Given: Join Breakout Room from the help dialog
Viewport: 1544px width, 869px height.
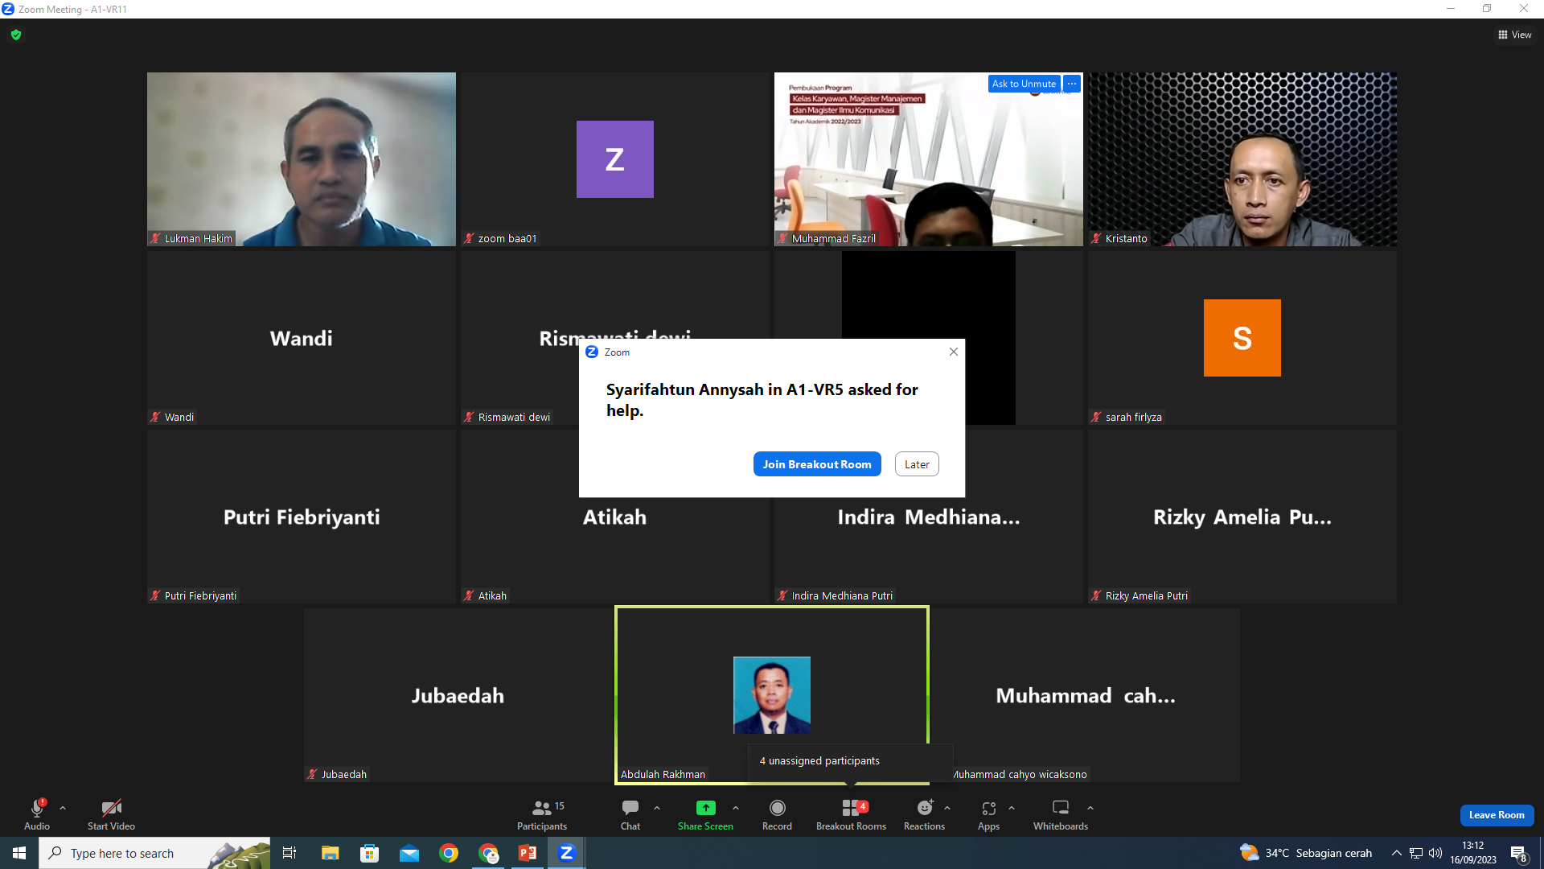Looking at the screenshot, I should coord(817,464).
